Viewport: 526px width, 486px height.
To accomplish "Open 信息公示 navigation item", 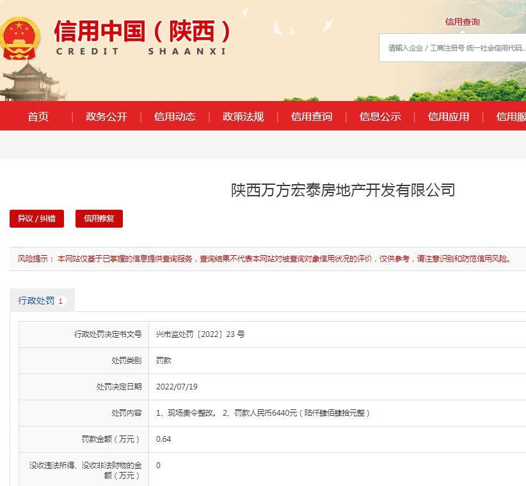I will 380,116.
